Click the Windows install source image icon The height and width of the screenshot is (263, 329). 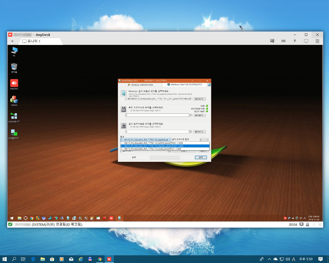[x=124, y=93]
